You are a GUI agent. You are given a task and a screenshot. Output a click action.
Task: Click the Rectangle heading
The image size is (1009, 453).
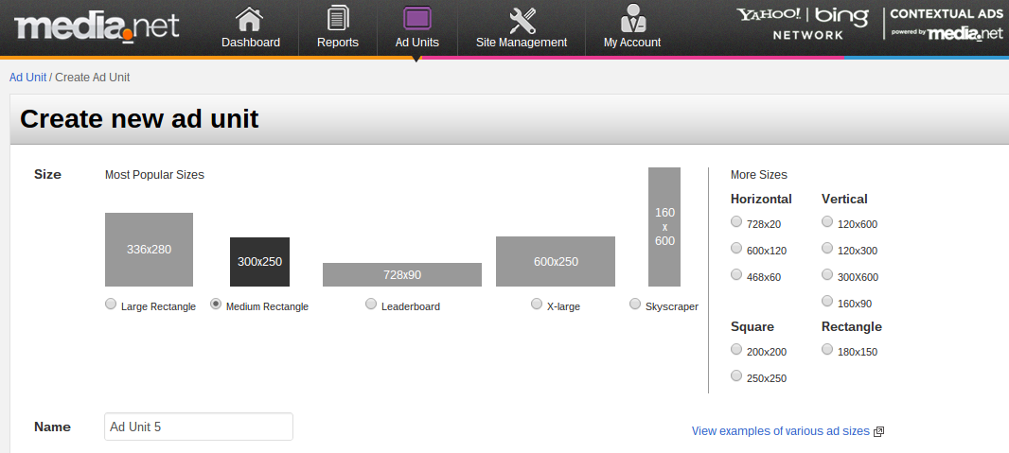[851, 326]
